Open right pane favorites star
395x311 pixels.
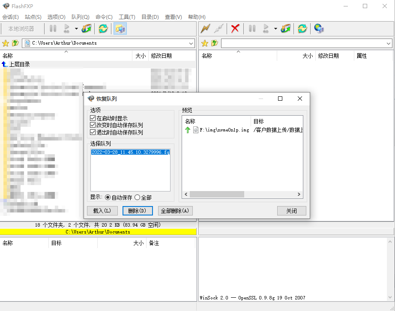coord(205,43)
